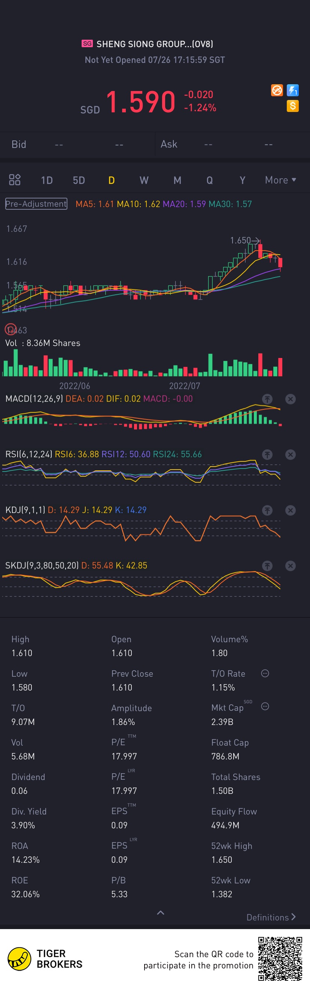This screenshot has height=989, width=310.
Task: Tap the MA5: 1.61 label
Action: [x=95, y=204]
